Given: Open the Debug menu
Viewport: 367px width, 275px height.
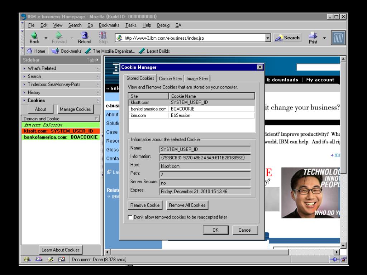Looking at the screenshot, I should tap(163, 25).
